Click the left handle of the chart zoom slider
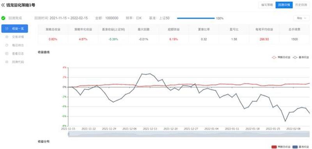The width and height of the screenshot is (312, 149). (x=69, y=134)
